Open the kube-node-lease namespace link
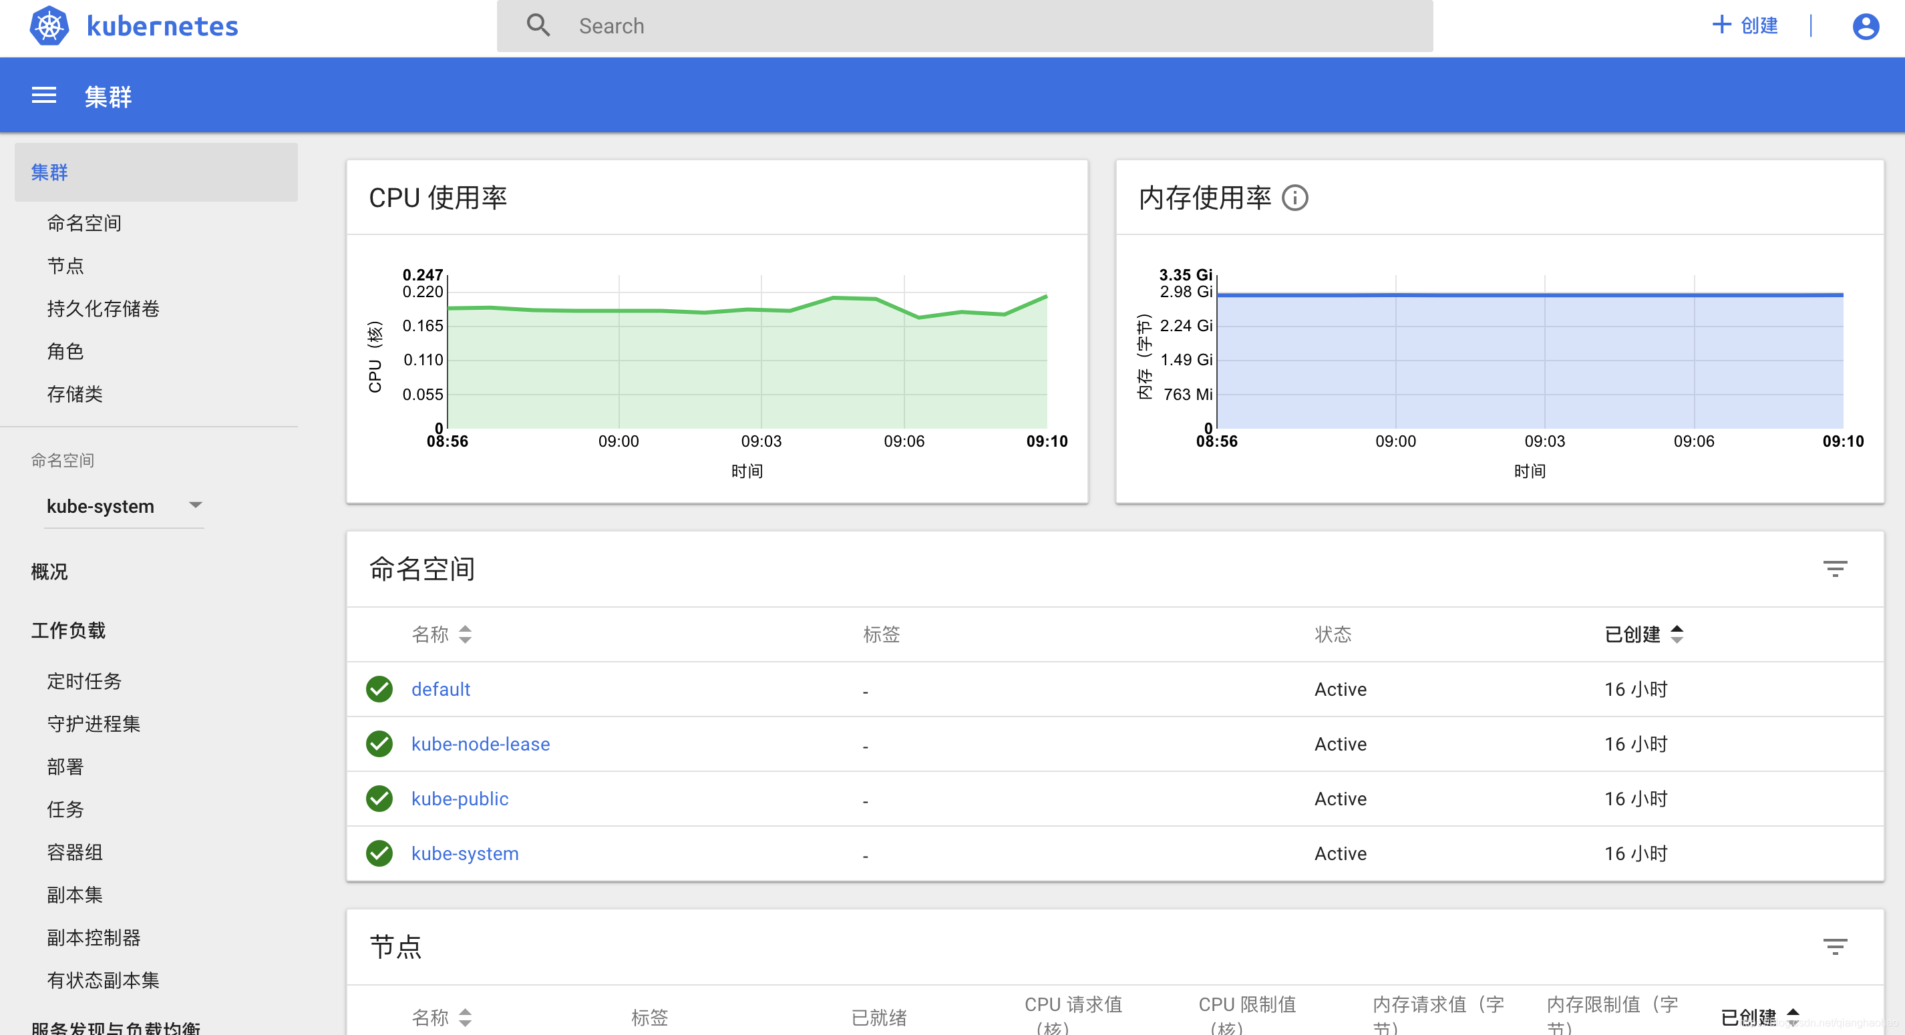Viewport: 1905px width, 1035px height. tap(481, 744)
